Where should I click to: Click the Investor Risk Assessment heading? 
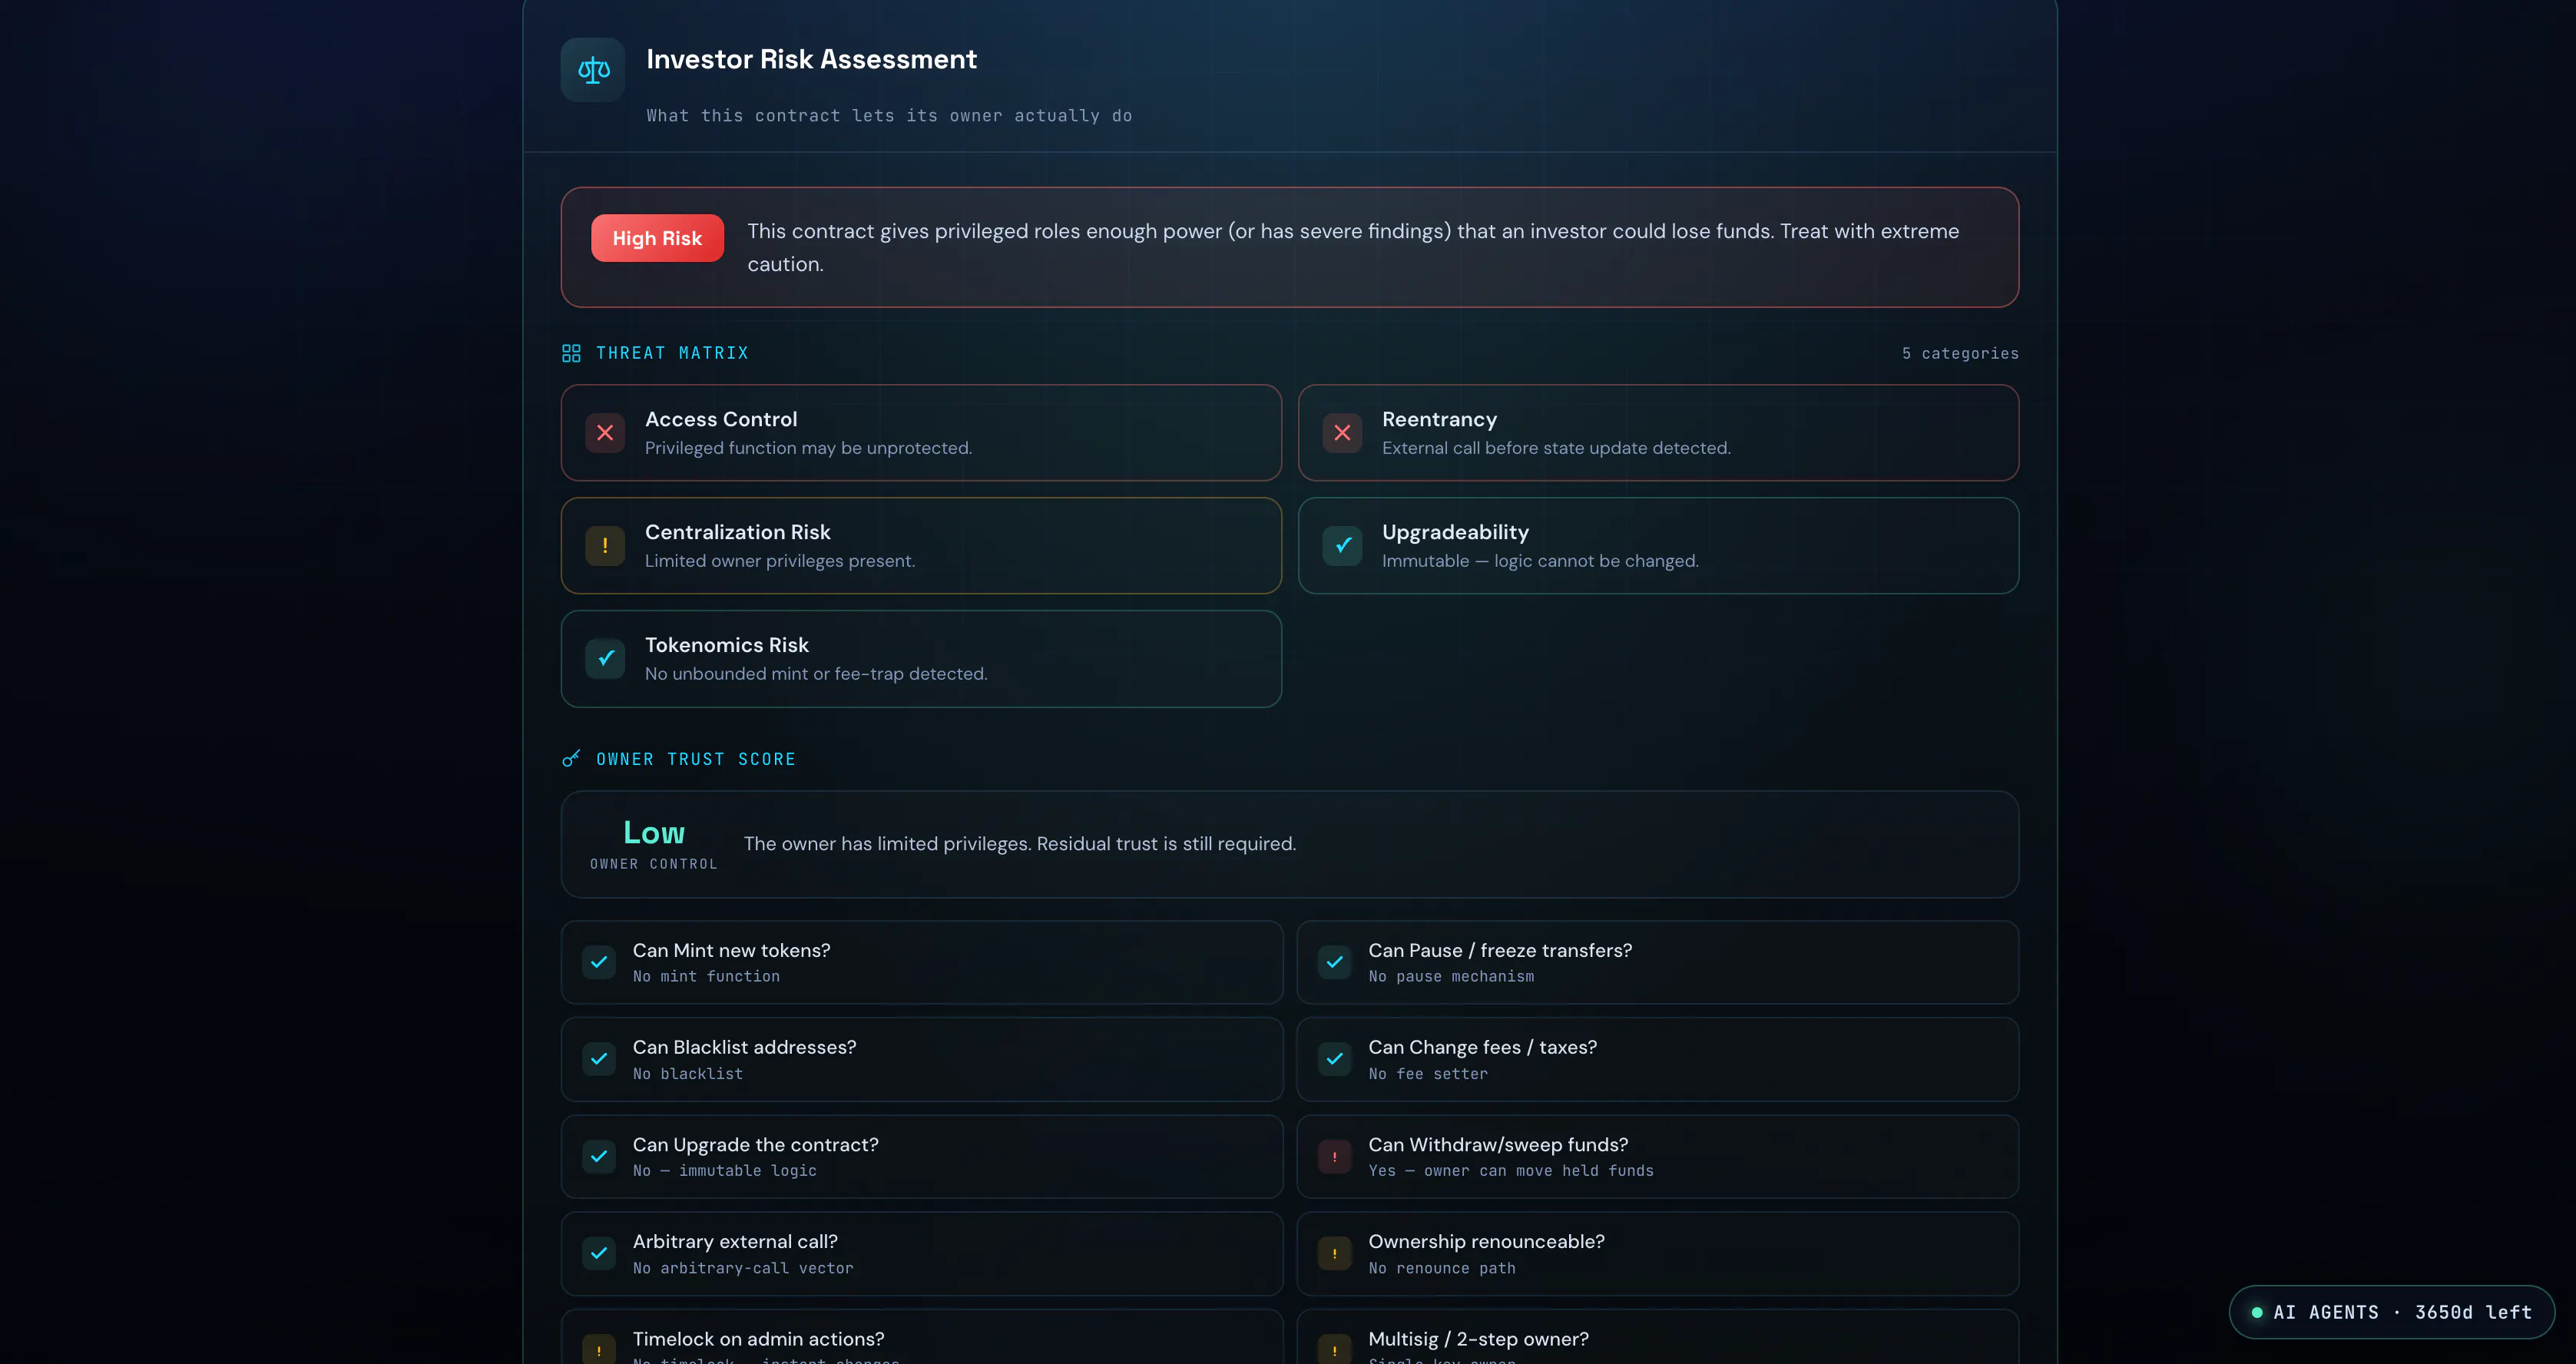811,59
